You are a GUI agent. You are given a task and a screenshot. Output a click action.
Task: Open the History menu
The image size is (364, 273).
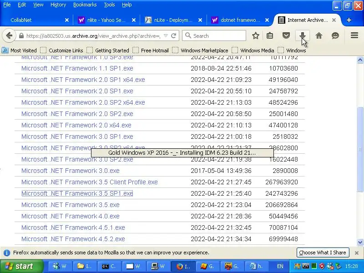(58, 5)
